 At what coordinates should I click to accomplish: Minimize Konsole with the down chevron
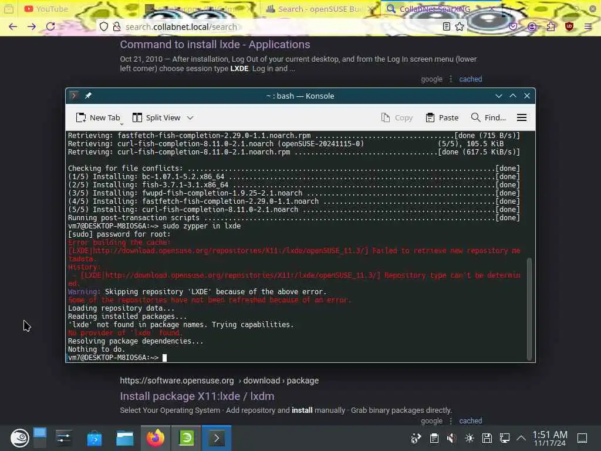[x=499, y=96]
